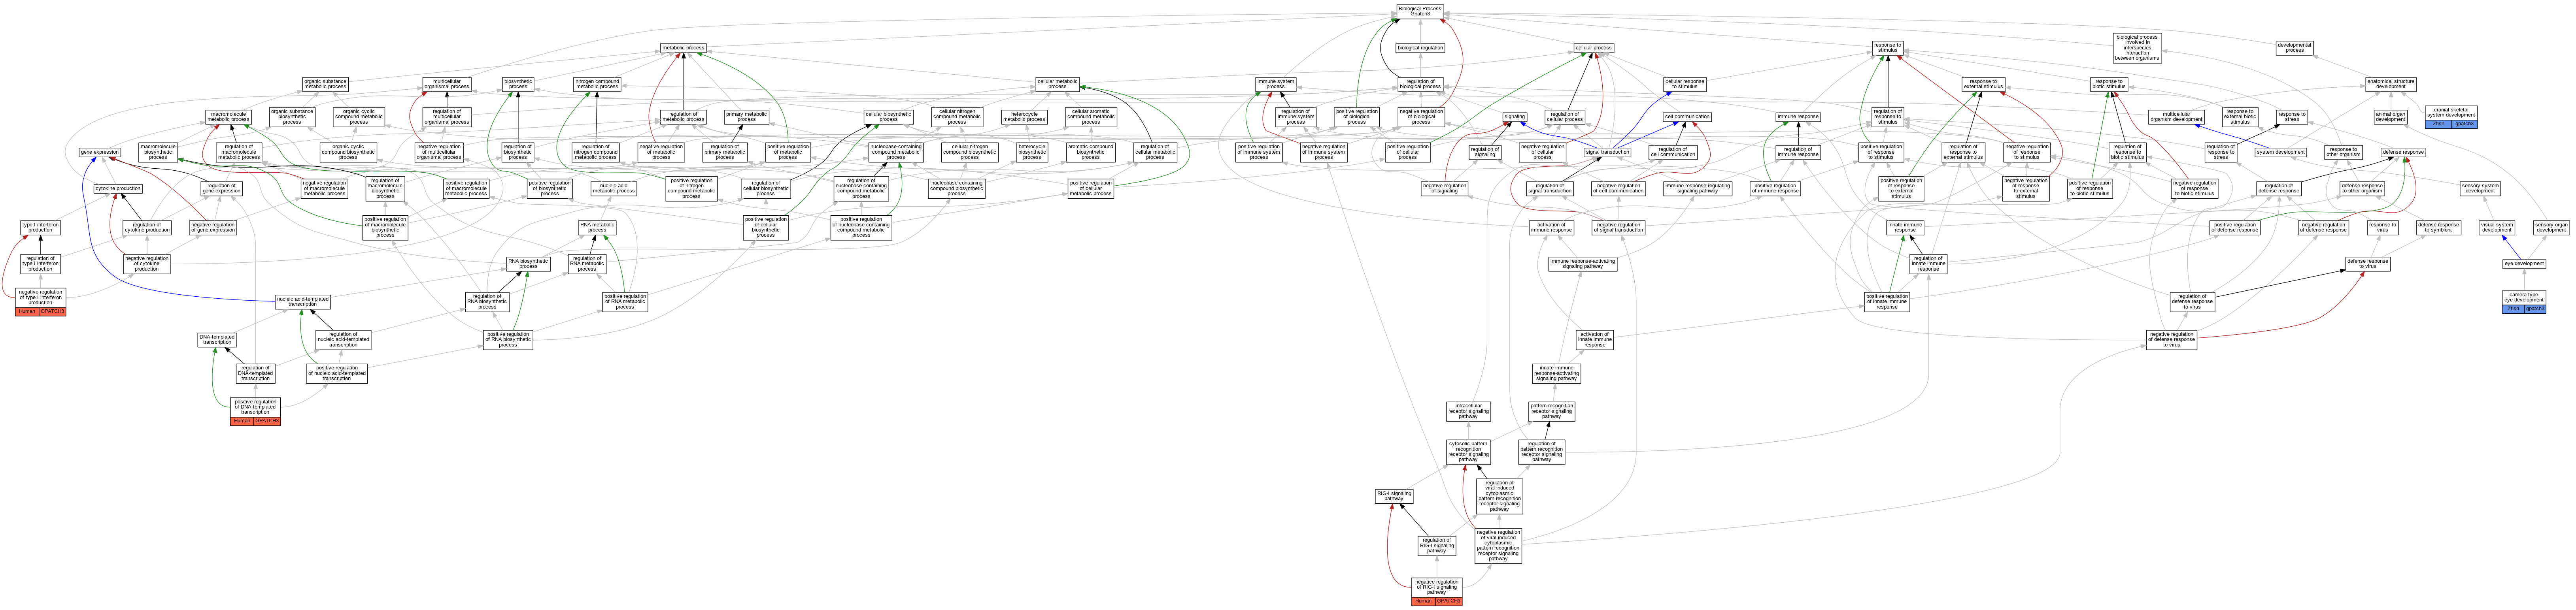2576x610 pixels.
Task: Select the 'signal transduction' node
Action: point(1607,153)
